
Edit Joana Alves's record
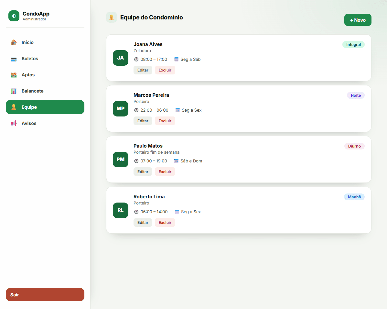(143, 70)
